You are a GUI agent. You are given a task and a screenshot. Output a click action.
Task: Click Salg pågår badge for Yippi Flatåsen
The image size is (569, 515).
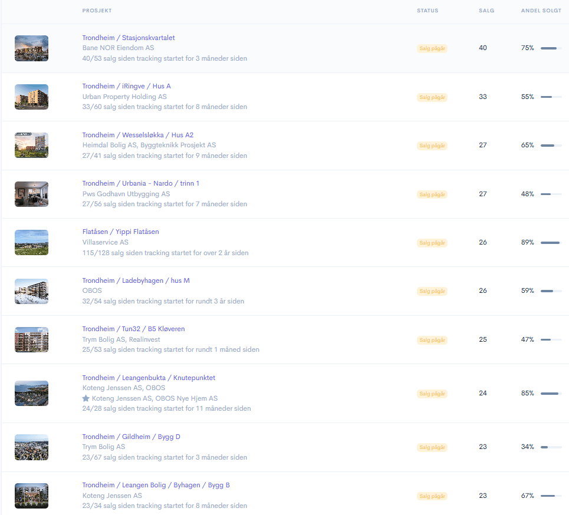(432, 243)
